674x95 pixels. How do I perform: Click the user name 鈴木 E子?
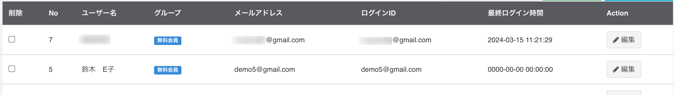coord(98,69)
